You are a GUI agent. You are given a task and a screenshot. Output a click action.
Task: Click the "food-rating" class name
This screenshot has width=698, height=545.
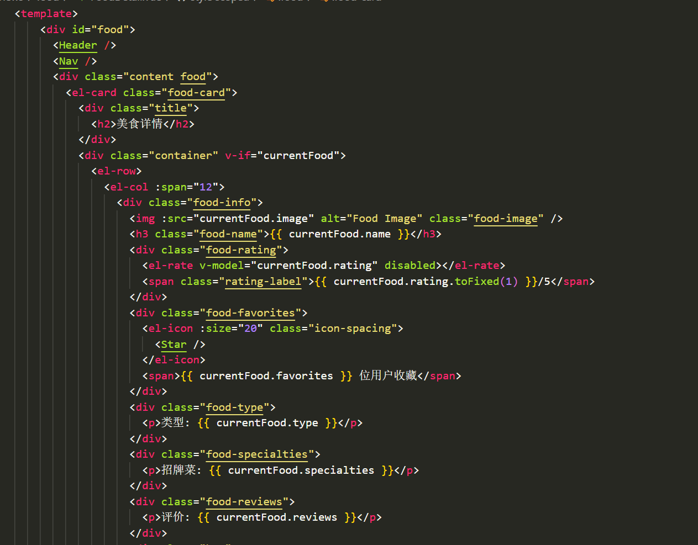click(x=241, y=250)
